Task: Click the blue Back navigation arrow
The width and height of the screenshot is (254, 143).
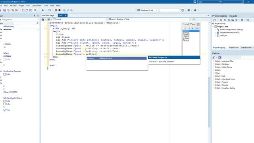Action: [x=189, y=10]
